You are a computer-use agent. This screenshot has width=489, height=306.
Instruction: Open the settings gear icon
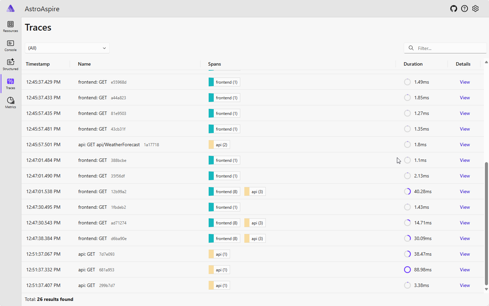click(x=475, y=8)
